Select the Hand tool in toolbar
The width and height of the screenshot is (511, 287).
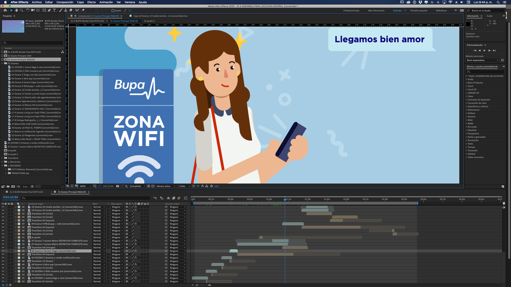[17, 10]
